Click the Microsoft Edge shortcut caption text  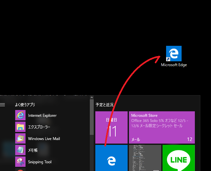coord(174,65)
